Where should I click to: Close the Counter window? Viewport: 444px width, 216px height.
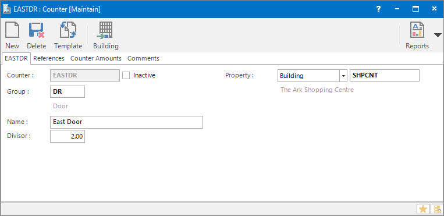(x=434, y=9)
